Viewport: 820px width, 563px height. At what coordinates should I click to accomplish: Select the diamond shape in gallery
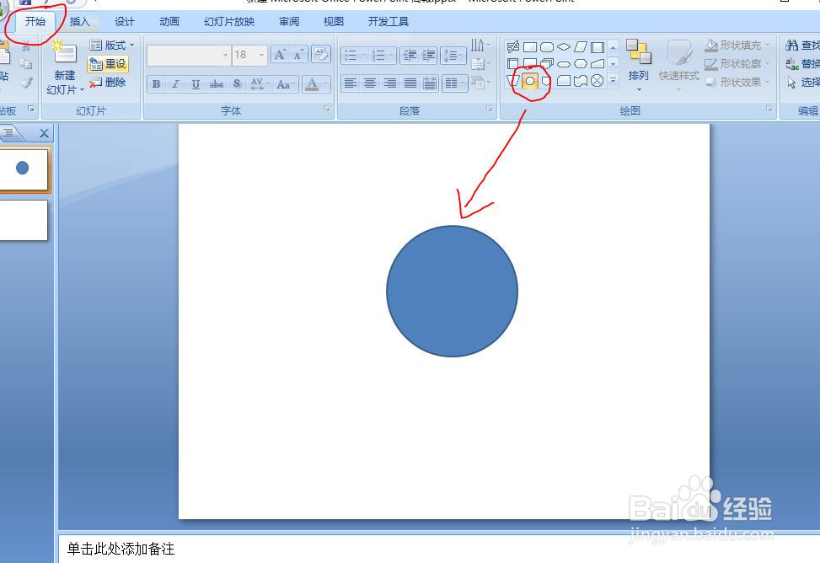tap(563, 47)
